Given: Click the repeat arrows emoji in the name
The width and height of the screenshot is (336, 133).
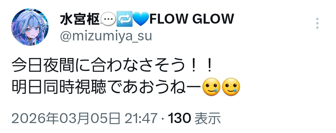Looking at the screenshot, I should (x=124, y=19).
